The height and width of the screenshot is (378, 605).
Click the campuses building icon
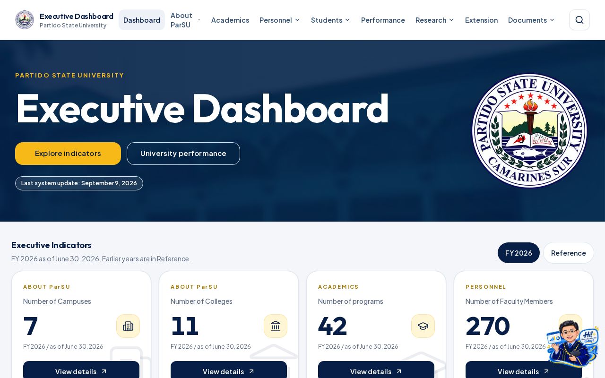click(128, 326)
